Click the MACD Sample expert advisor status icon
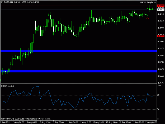 155,3
